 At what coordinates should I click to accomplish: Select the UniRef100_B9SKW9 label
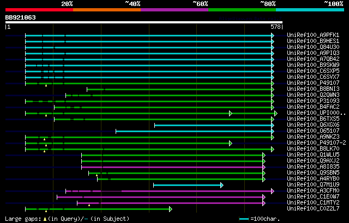[x=313, y=65]
